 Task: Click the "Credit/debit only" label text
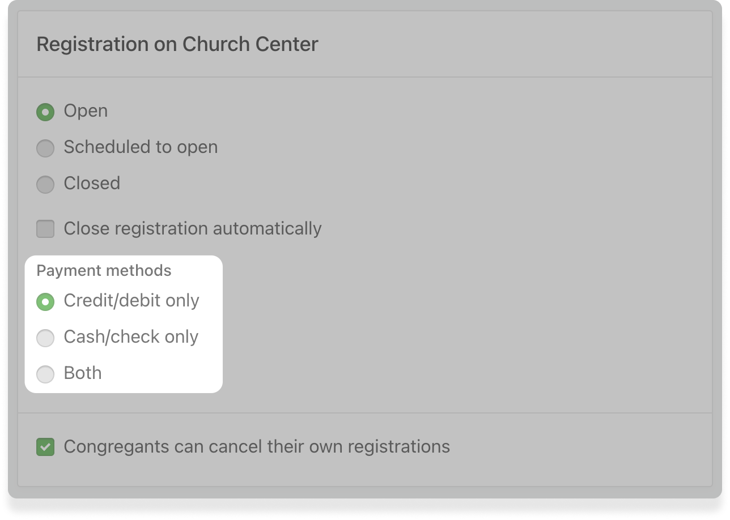[x=131, y=301]
